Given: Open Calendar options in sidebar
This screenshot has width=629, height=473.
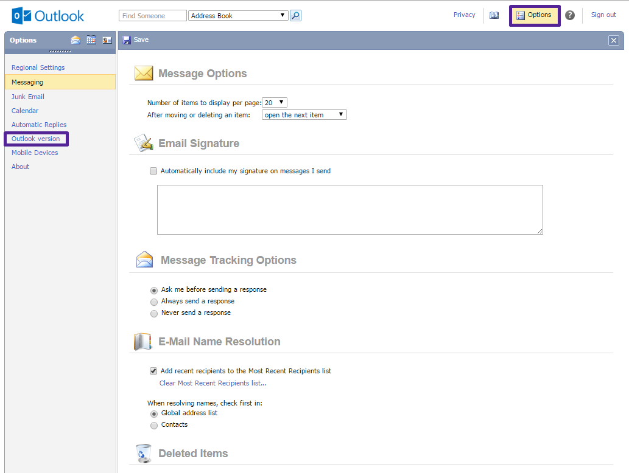Looking at the screenshot, I should pyautogui.click(x=25, y=111).
